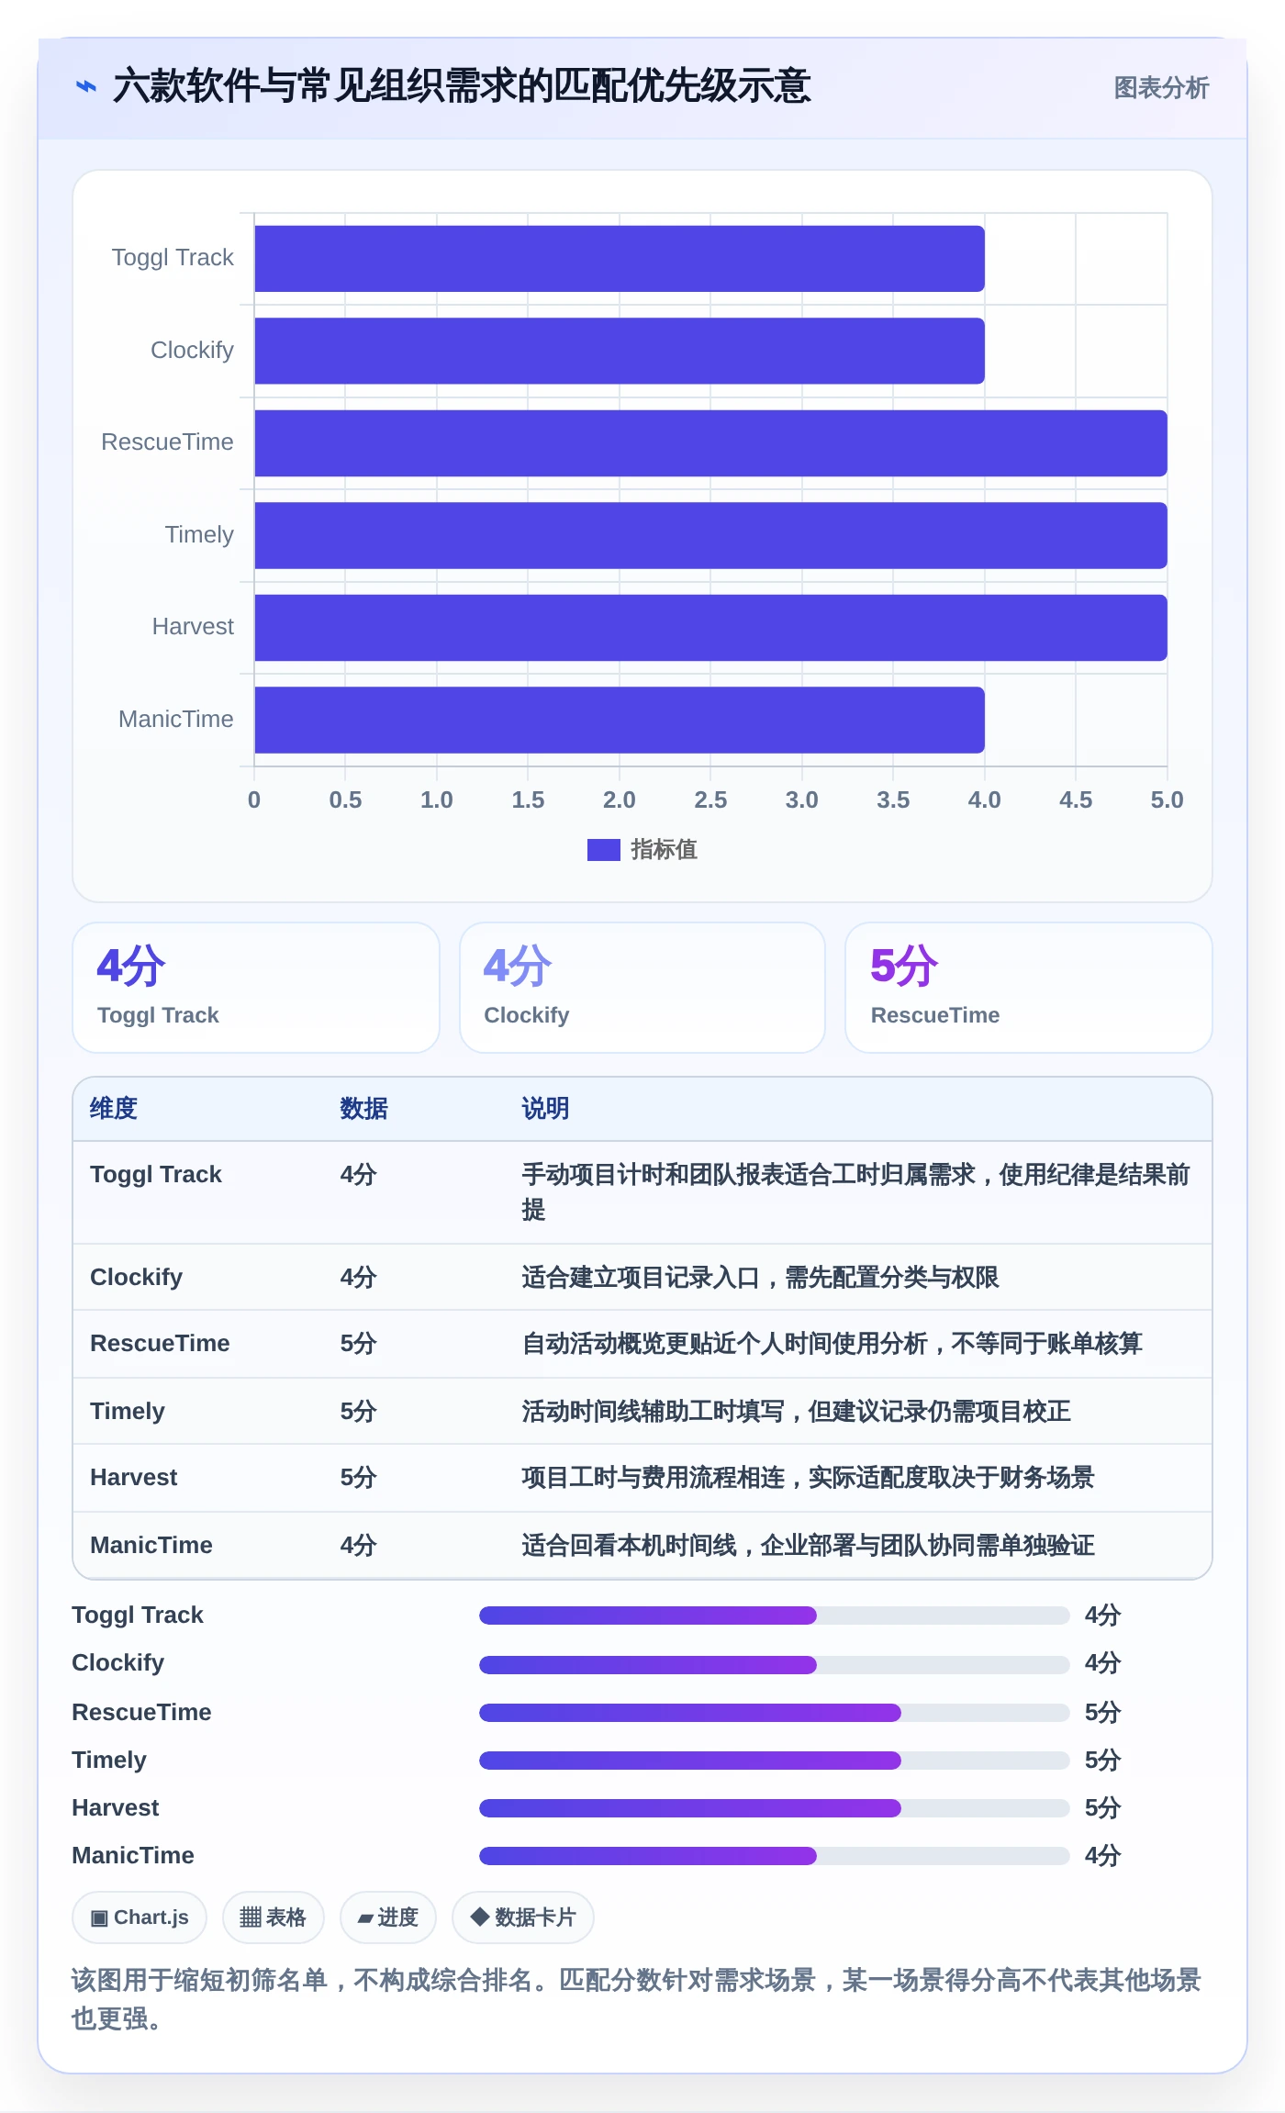The image size is (1285, 2113).
Task: Click the 数据卡片 tag chip
Action: pyautogui.click(x=523, y=1917)
